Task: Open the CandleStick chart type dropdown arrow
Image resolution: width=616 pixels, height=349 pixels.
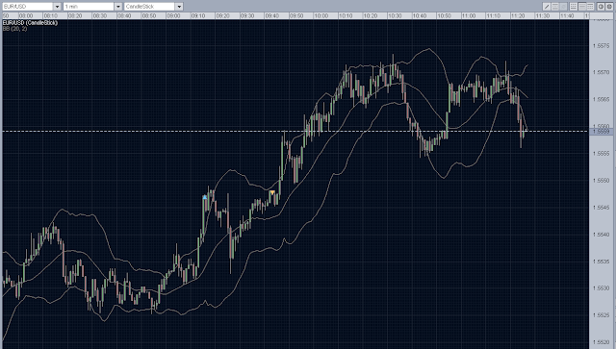Action: 179,7
